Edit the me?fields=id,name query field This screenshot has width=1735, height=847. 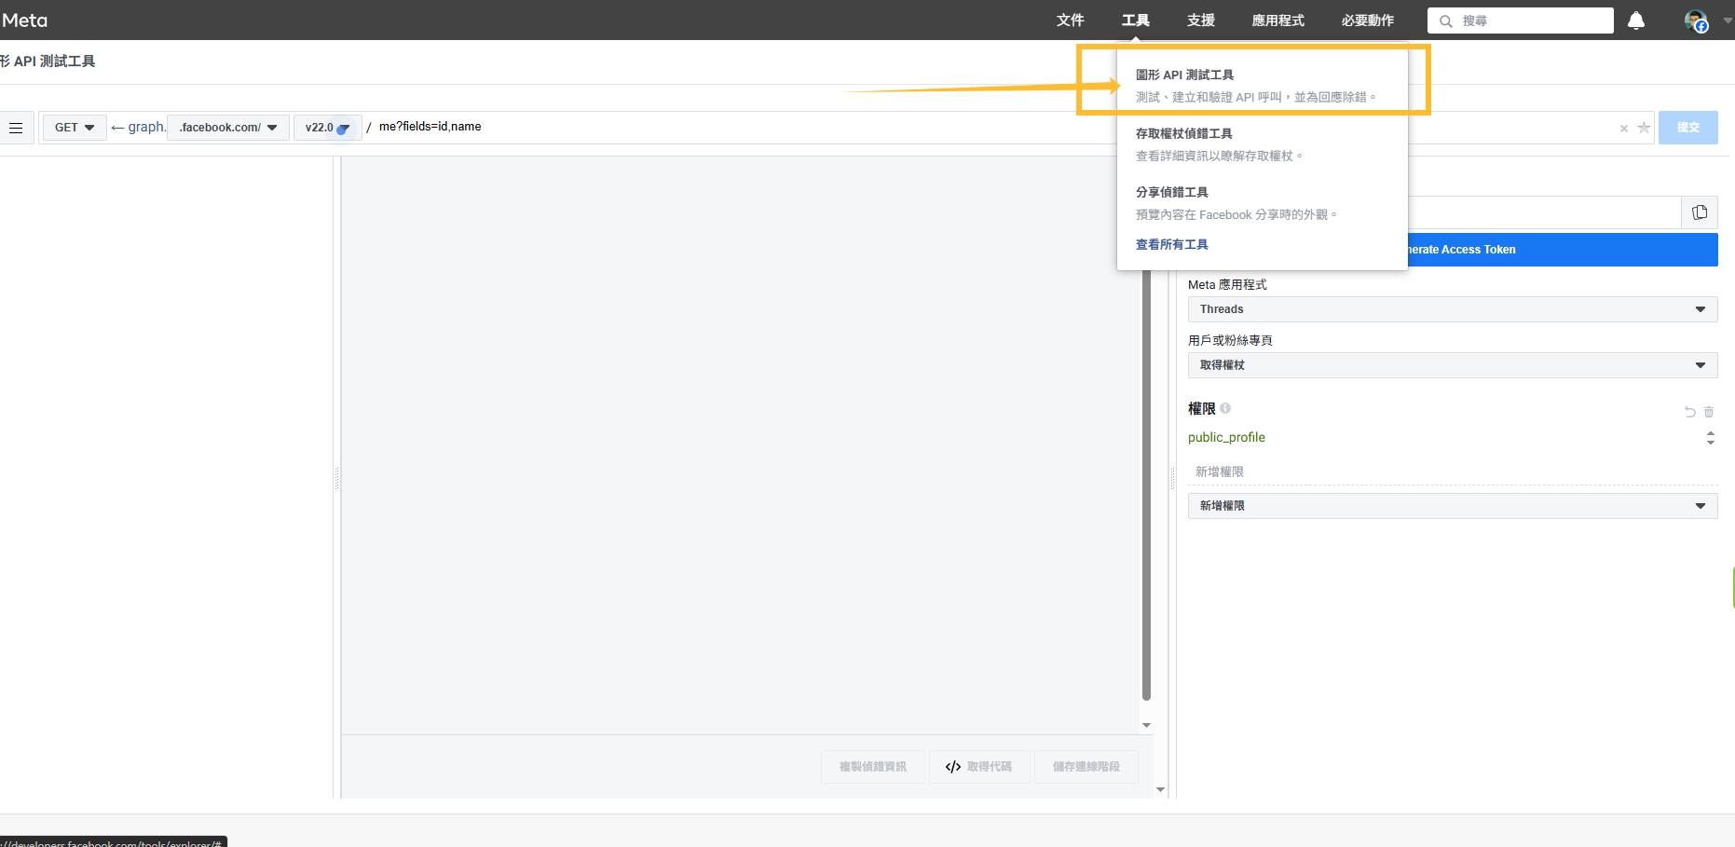pos(745,127)
